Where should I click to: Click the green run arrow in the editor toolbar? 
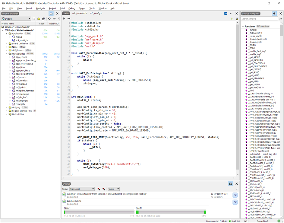tap(232, 19)
